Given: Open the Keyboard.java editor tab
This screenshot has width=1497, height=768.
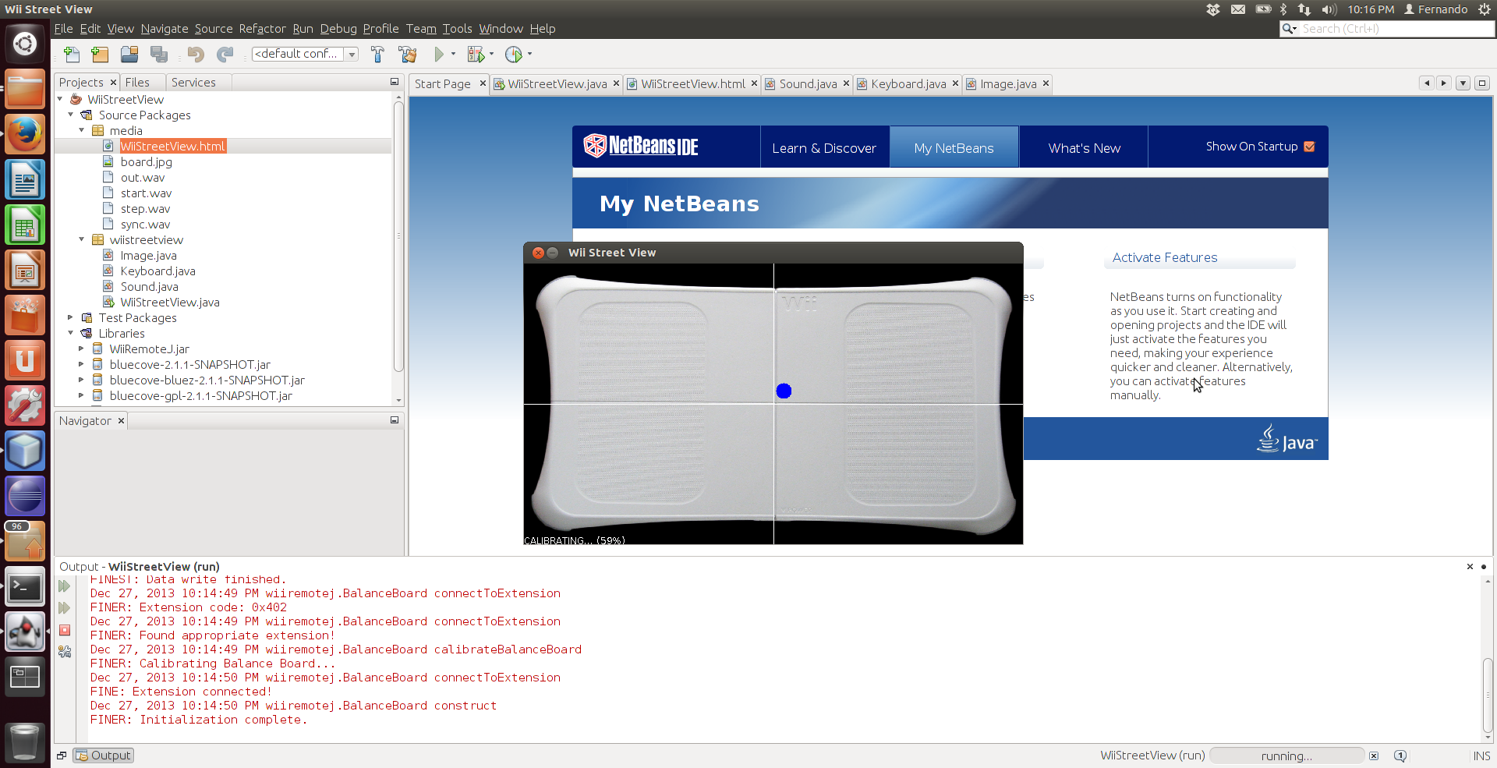Looking at the screenshot, I should 908,83.
